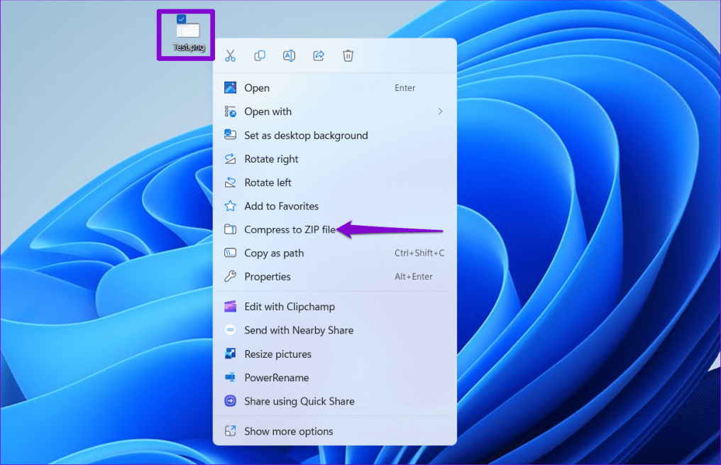The height and width of the screenshot is (465, 721).
Task: Open Properties from the context menu
Action: [268, 276]
